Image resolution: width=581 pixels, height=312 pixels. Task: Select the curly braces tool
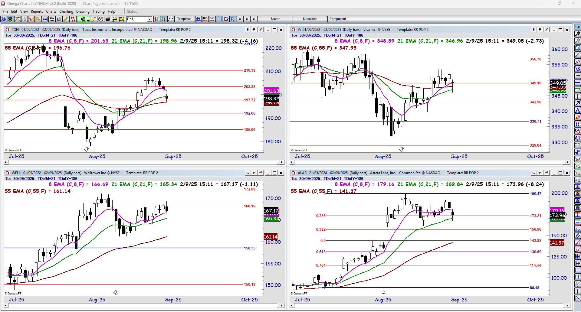[x=578, y=125]
